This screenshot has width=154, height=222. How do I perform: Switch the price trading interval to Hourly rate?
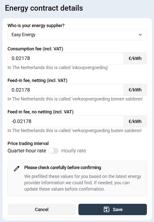coord(54,151)
